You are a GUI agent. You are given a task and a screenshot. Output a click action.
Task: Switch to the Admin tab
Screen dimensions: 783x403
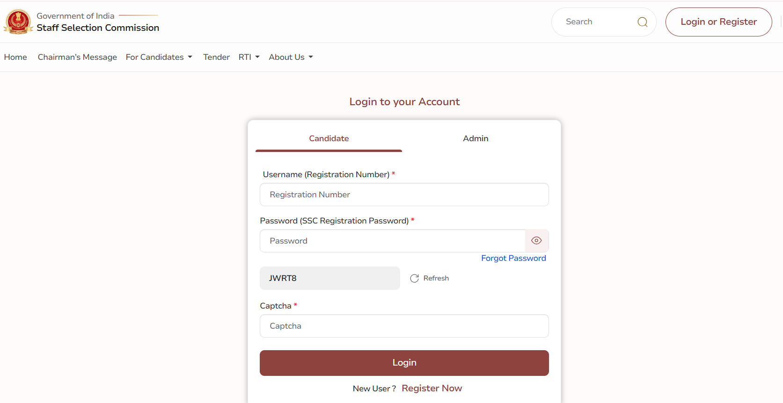(x=476, y=138)
